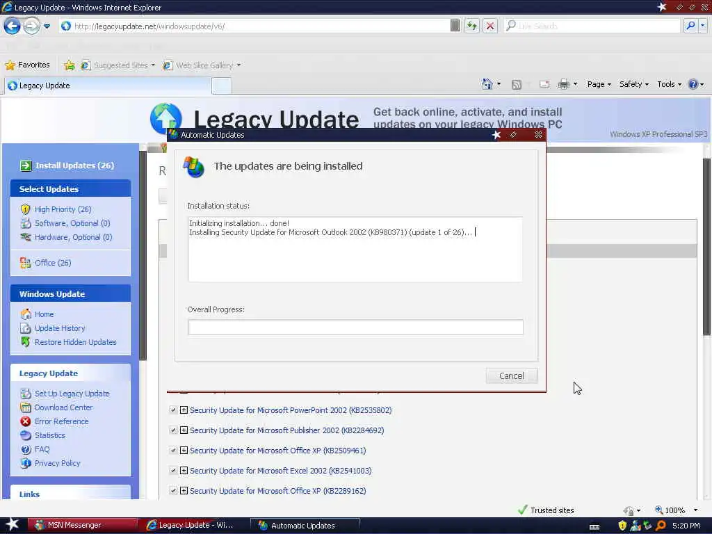This screenshot has height=534, width=712.
Task: Click the security shield tray icon
Action: pos(622,526)
